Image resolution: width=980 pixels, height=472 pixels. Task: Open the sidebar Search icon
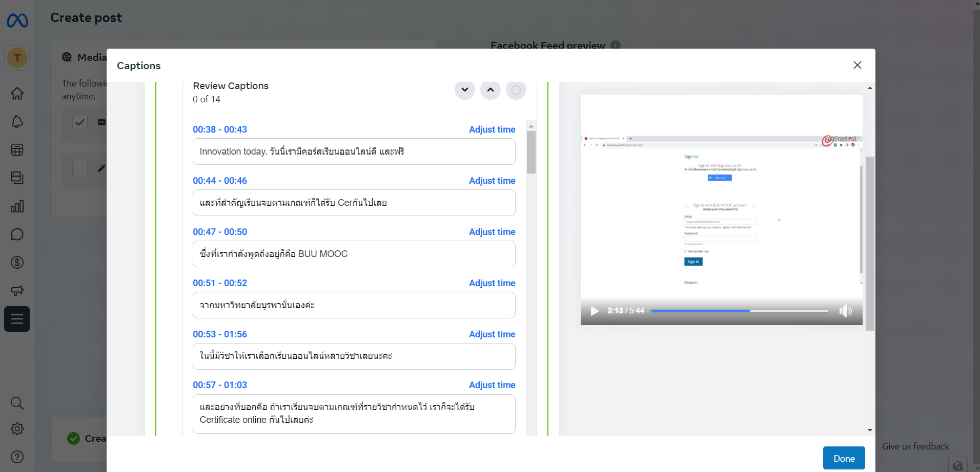point(17,403)
